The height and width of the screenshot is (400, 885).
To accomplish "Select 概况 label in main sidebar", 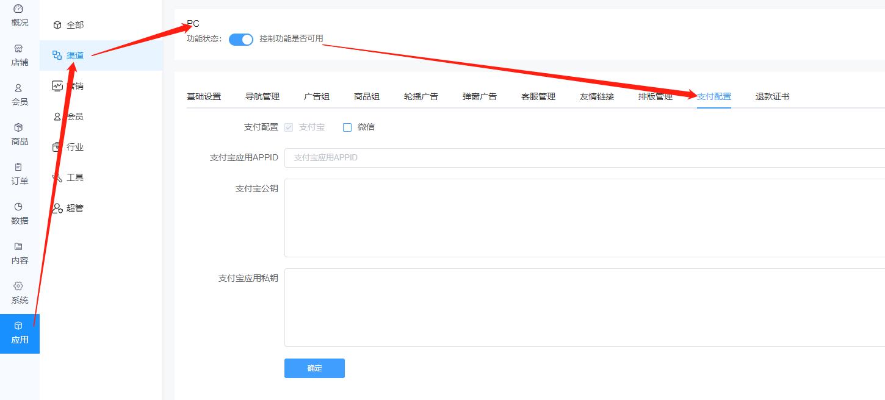I will (x=20, y=23).
